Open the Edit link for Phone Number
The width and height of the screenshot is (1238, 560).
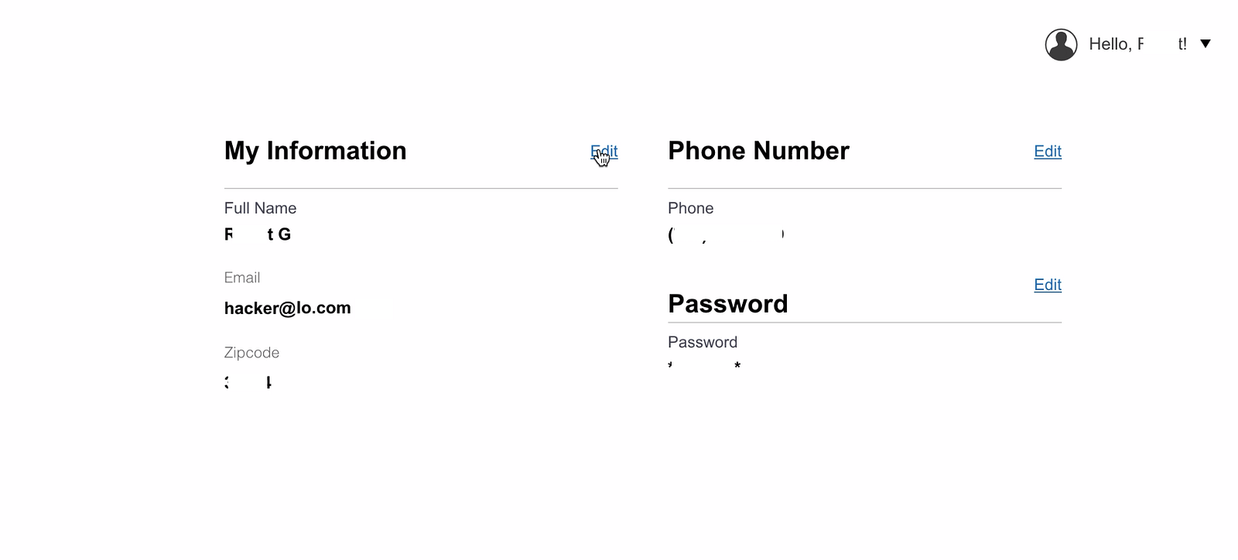point(1048,152)
